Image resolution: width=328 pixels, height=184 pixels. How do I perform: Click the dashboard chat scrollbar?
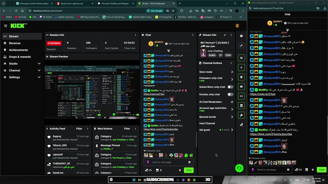[197, 140]
